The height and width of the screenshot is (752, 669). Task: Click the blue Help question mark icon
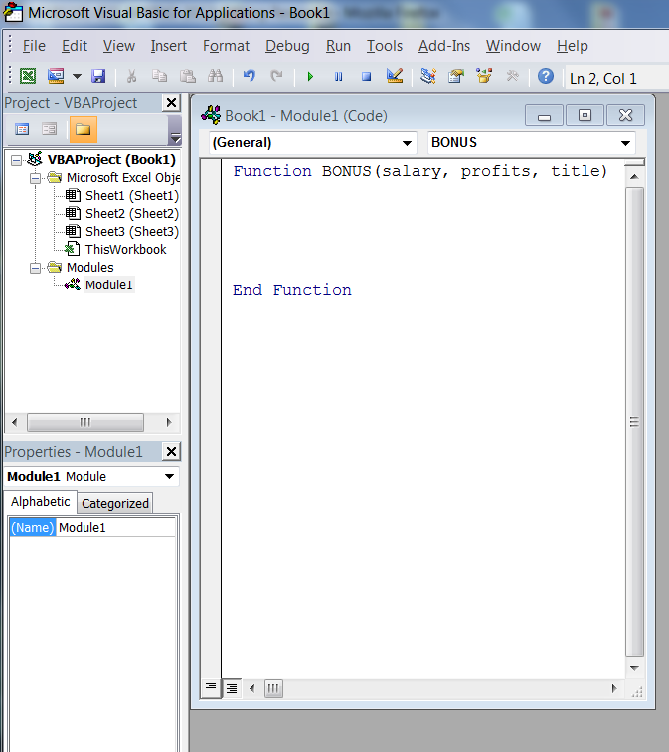click(546, 76)
